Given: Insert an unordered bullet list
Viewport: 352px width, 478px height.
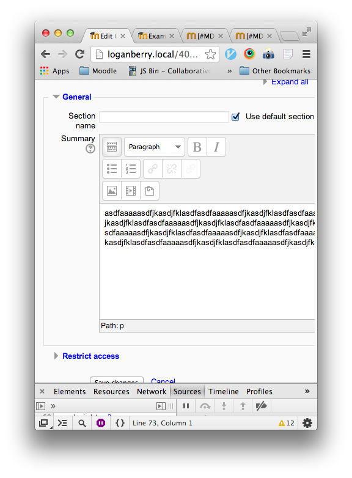Looking at the screenshot, I should (x=112, y=169).
